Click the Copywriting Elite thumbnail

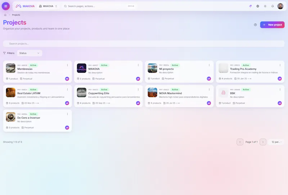click(x=82, y=92)
